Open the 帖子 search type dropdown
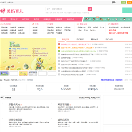 48,9
